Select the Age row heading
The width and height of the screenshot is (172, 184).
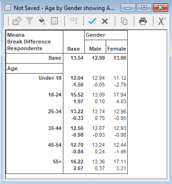coord(12,68)
